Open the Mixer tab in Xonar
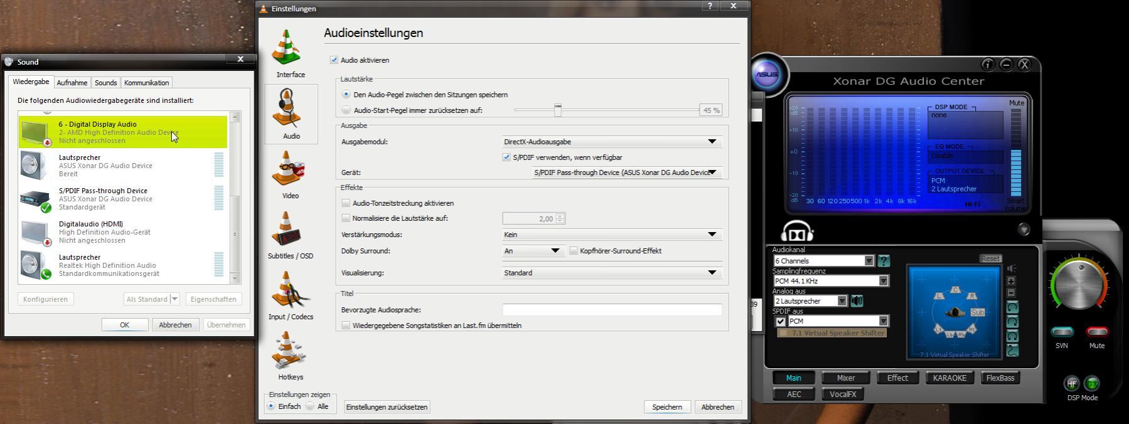Image resolution: width=1129 pixels, height=424 pixels. (846, 378)
